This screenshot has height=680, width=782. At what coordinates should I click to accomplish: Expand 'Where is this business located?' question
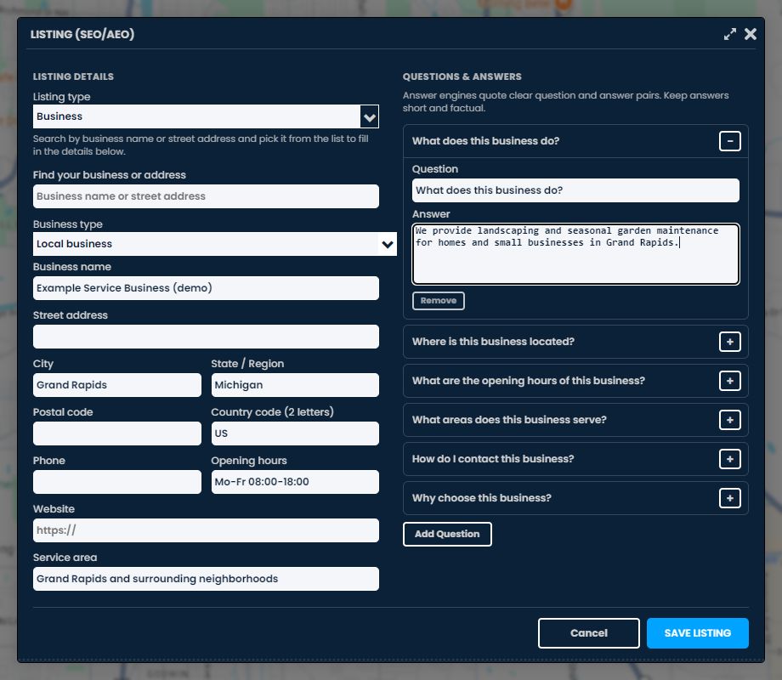point(729,342)
